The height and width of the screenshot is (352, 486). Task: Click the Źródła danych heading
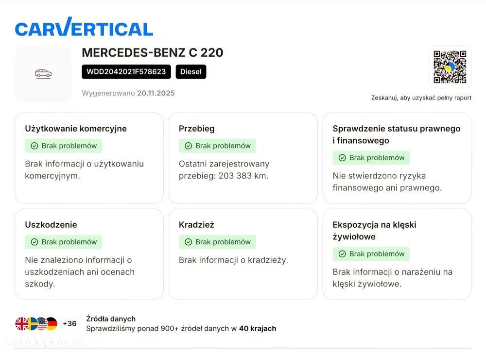click(x=111, y=319)
